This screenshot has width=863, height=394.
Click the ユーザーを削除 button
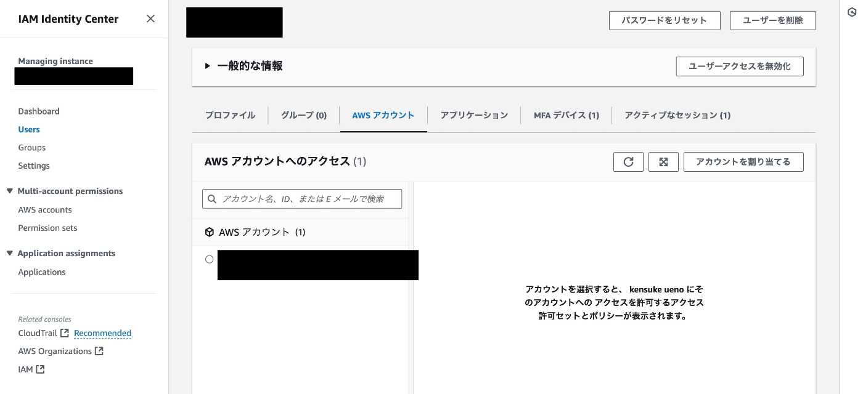tap(773, 20)
